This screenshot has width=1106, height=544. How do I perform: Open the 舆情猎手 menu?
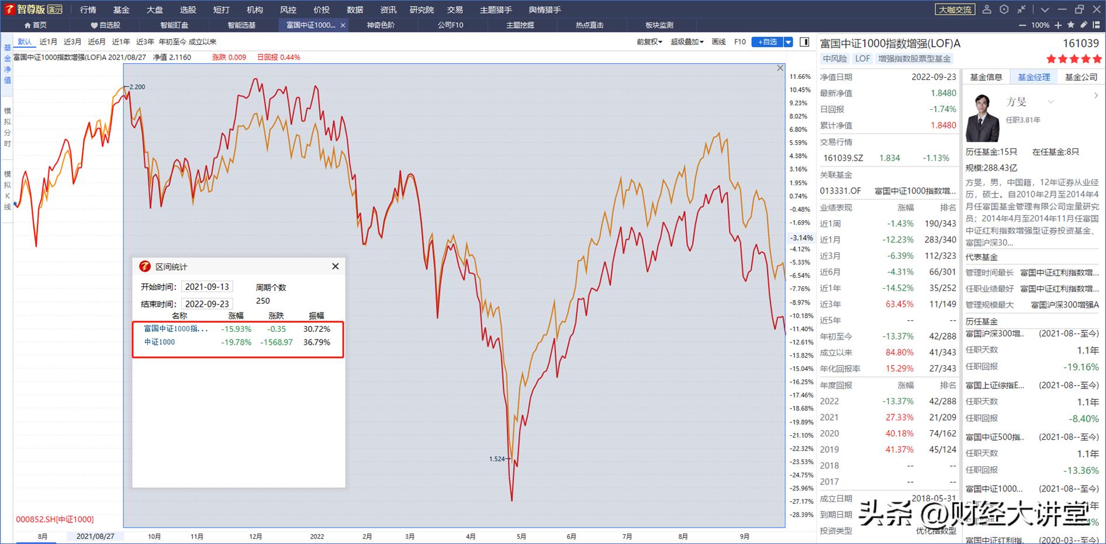(544, 9)
